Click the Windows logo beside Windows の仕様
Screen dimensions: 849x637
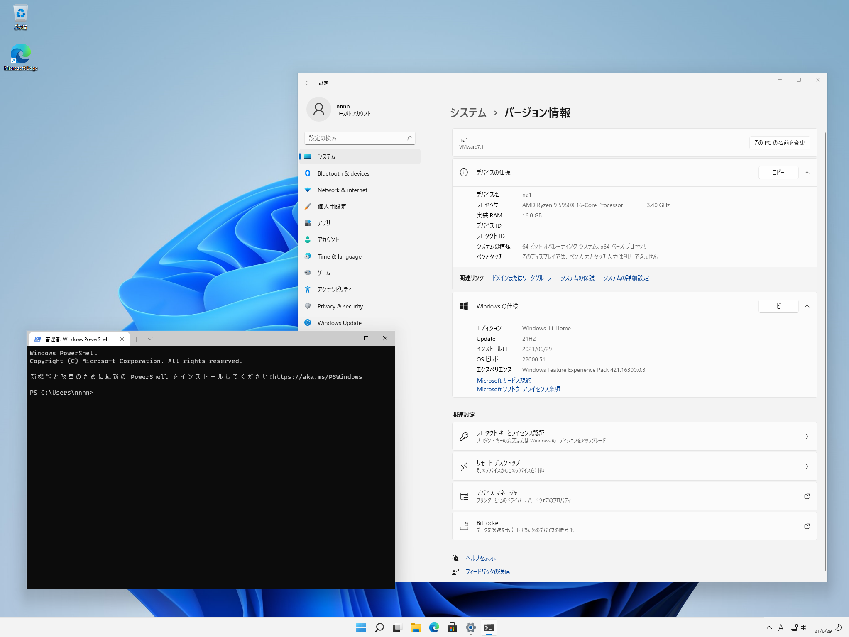(x=464, y=306)
